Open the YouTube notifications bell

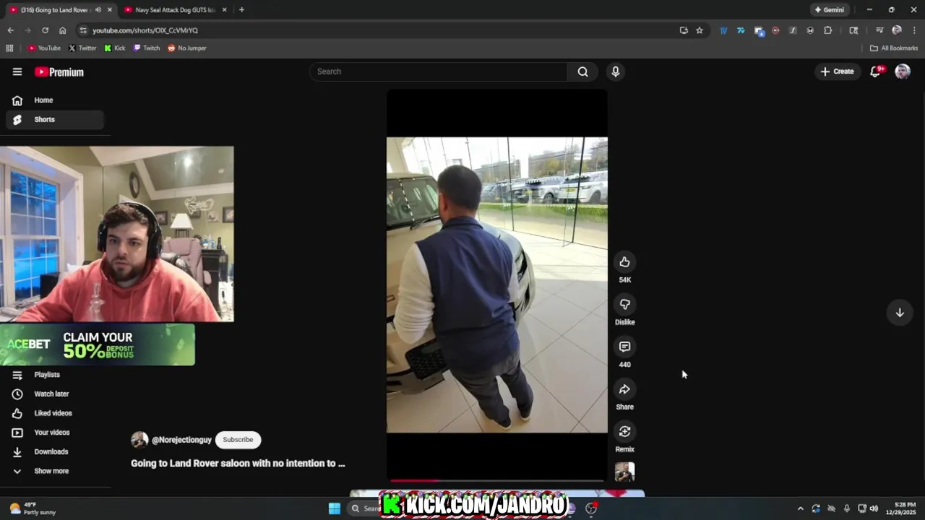coord(875,71)
